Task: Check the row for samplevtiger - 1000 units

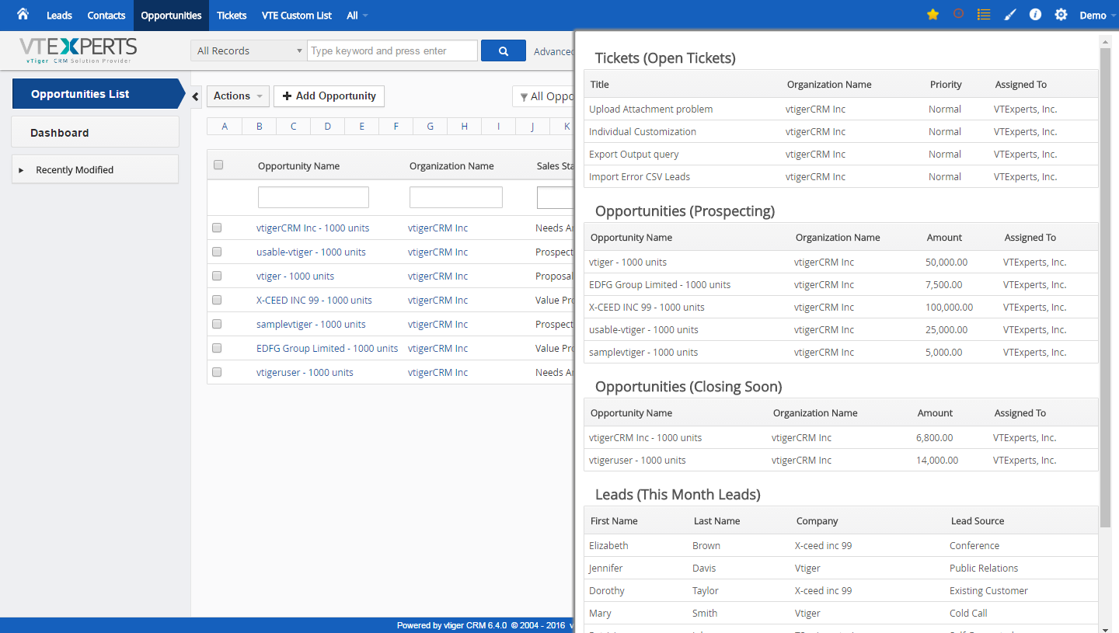Action: click(217, 324)
